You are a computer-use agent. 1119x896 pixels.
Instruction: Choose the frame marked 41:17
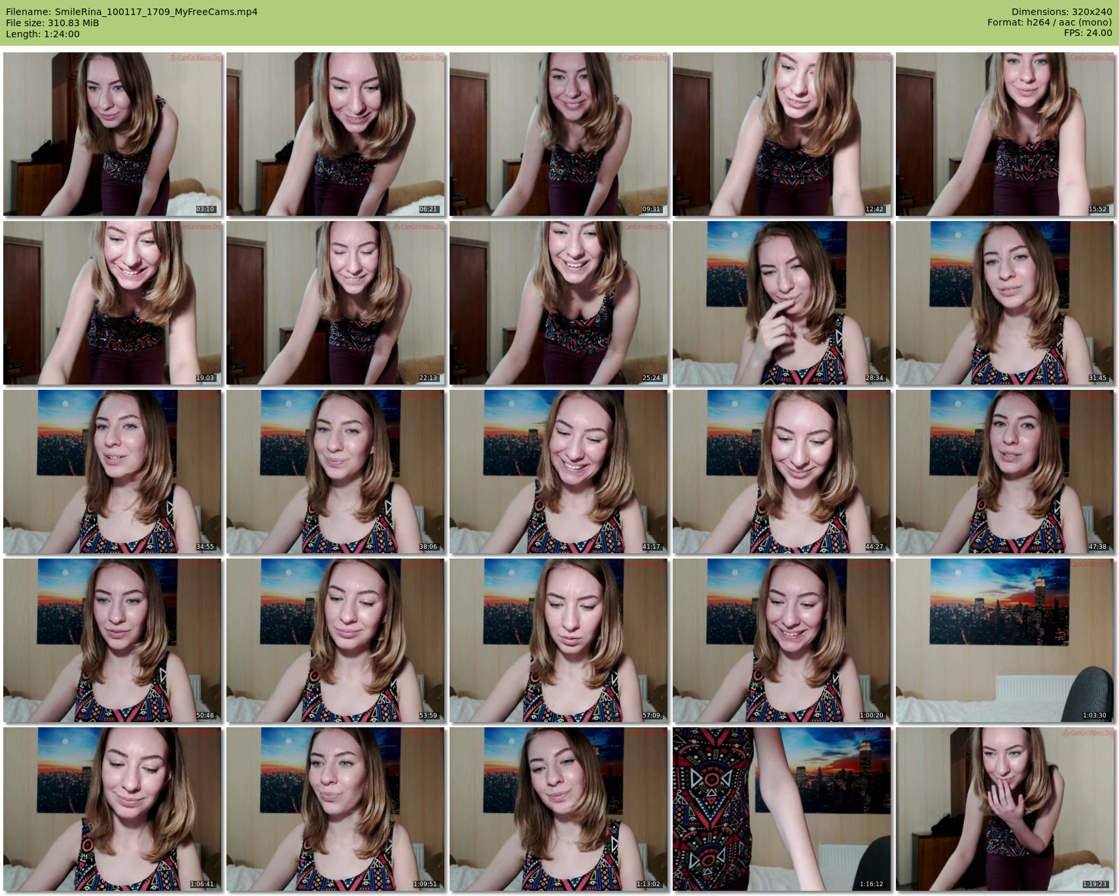tap(559, 472)
